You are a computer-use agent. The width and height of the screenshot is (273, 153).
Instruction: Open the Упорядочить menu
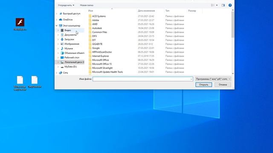(66, 5)
